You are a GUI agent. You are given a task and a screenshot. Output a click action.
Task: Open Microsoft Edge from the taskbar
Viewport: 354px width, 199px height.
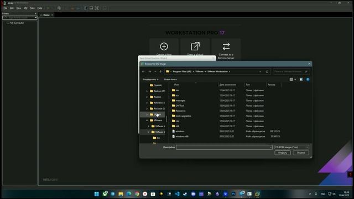pyautogui.click(x=129, y=194)
